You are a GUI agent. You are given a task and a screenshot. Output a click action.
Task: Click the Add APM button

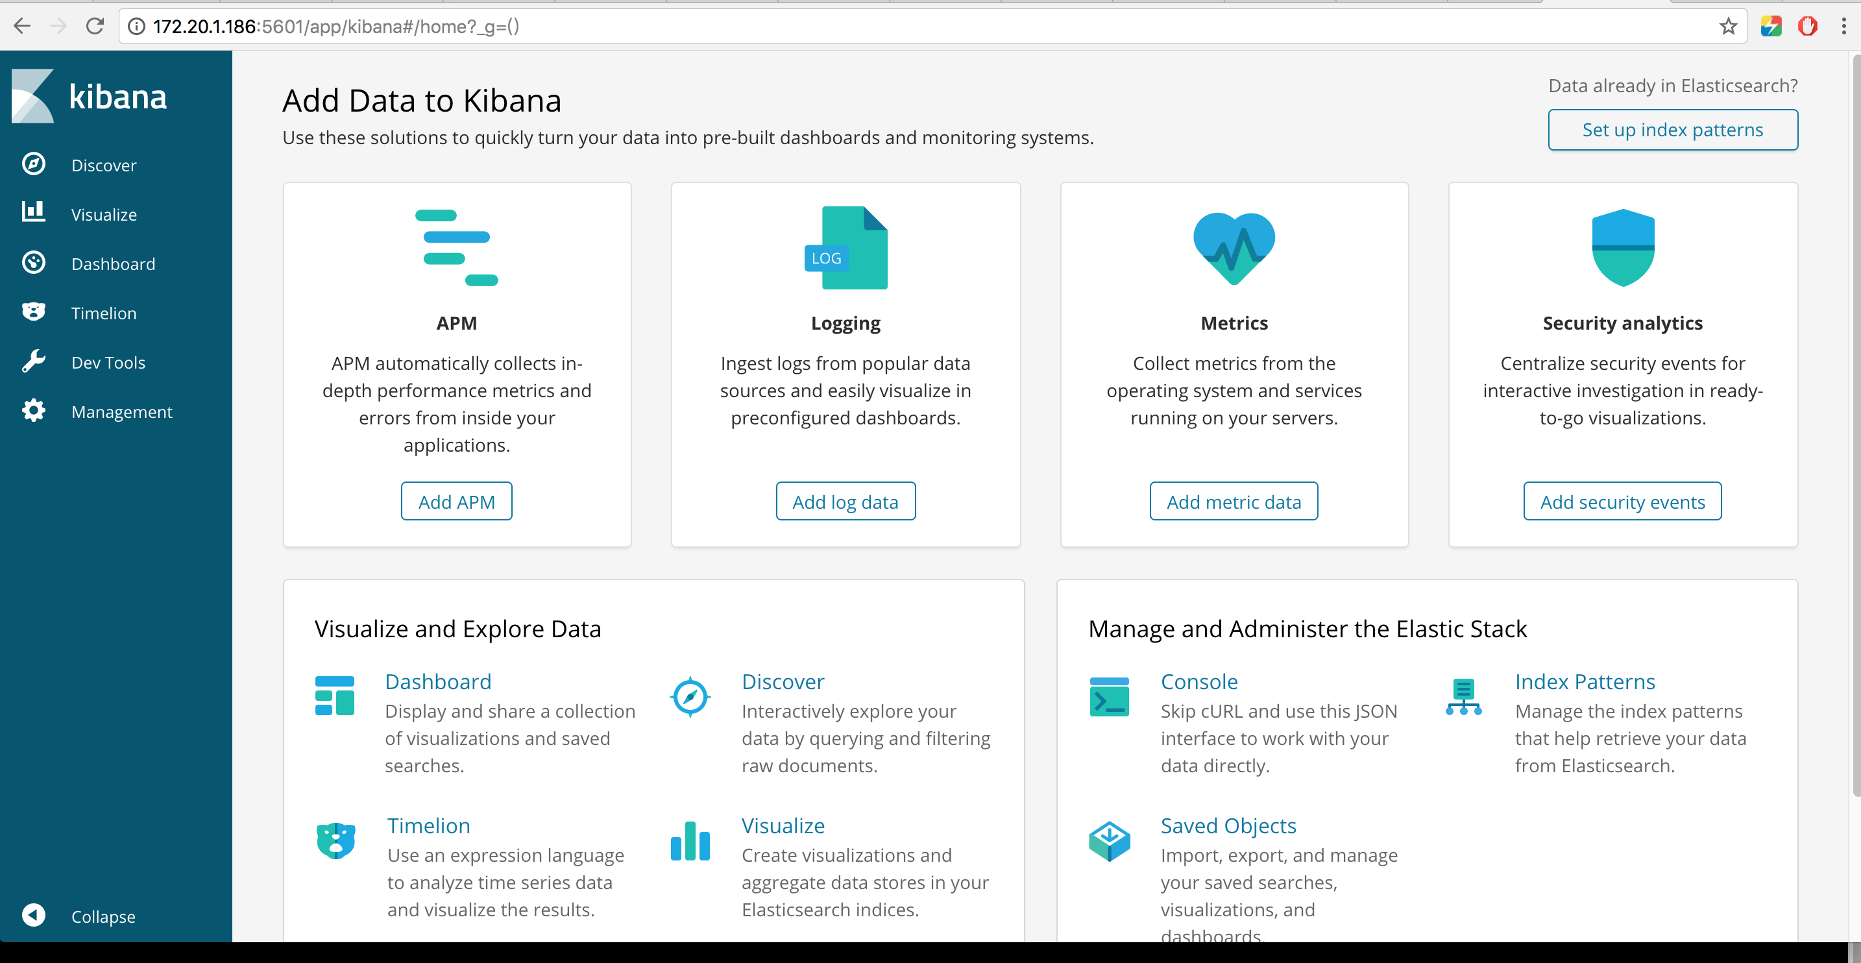coord(457,502)
